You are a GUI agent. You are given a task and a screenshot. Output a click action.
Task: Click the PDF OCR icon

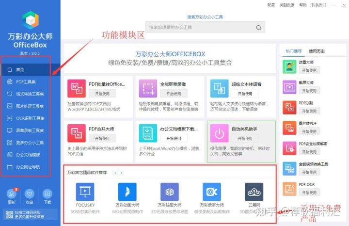coord(289,189)
